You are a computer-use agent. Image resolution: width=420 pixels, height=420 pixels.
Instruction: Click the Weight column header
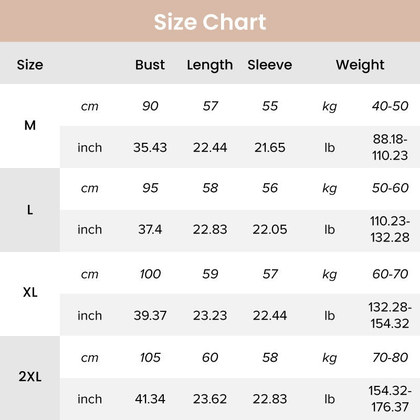(360, 65)
